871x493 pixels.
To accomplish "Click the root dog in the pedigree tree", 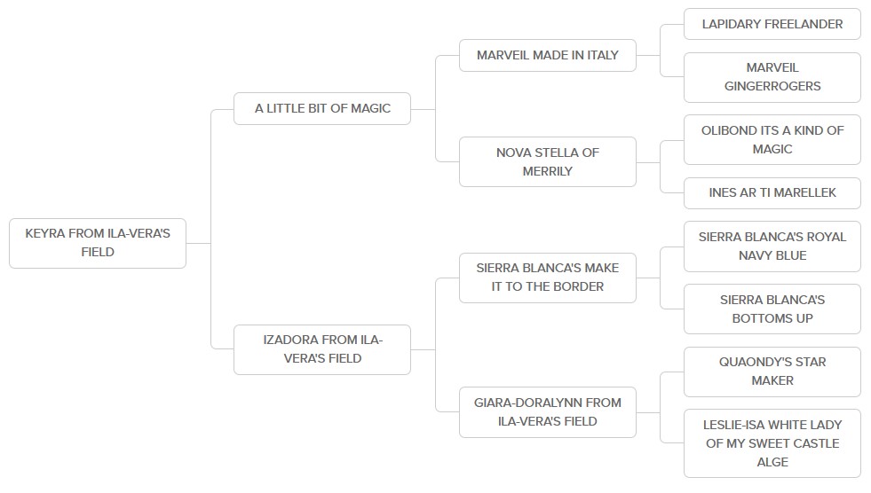I will (98, 243).
